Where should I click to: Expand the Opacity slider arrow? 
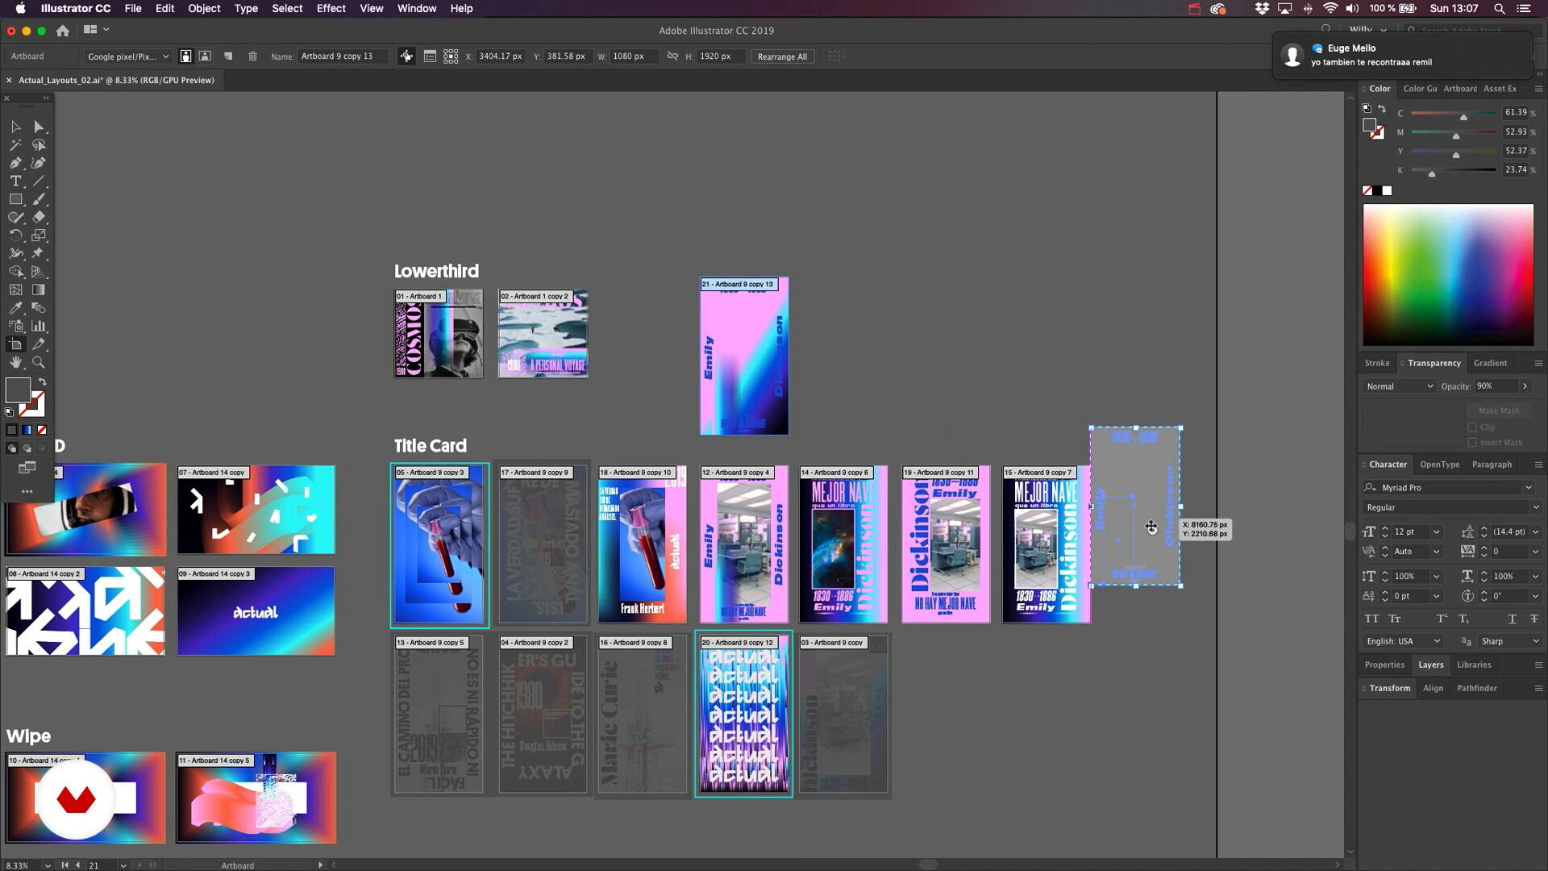tap(1525, 386)
